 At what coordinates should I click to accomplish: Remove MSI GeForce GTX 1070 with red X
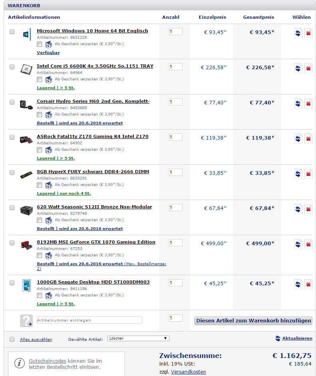(308, 244)
